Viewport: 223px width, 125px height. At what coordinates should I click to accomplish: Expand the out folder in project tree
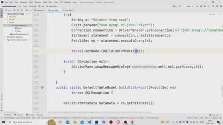8,19
